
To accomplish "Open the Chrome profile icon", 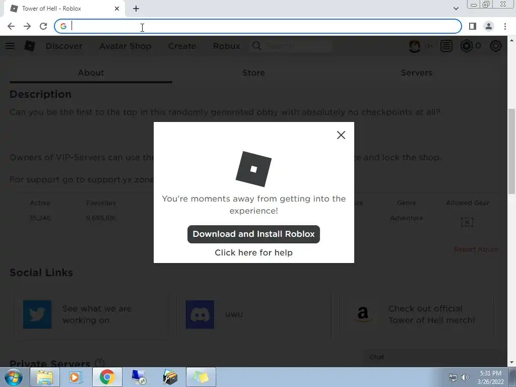I will 489,26.
